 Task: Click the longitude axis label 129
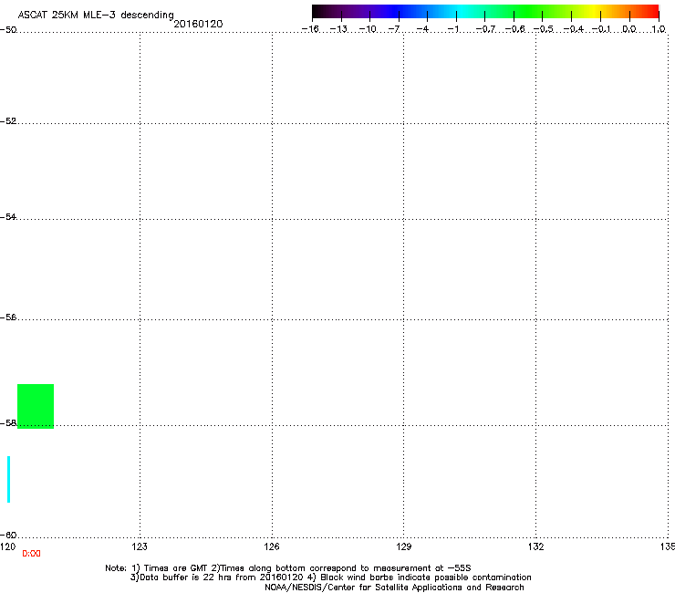[x=403, y=546]
